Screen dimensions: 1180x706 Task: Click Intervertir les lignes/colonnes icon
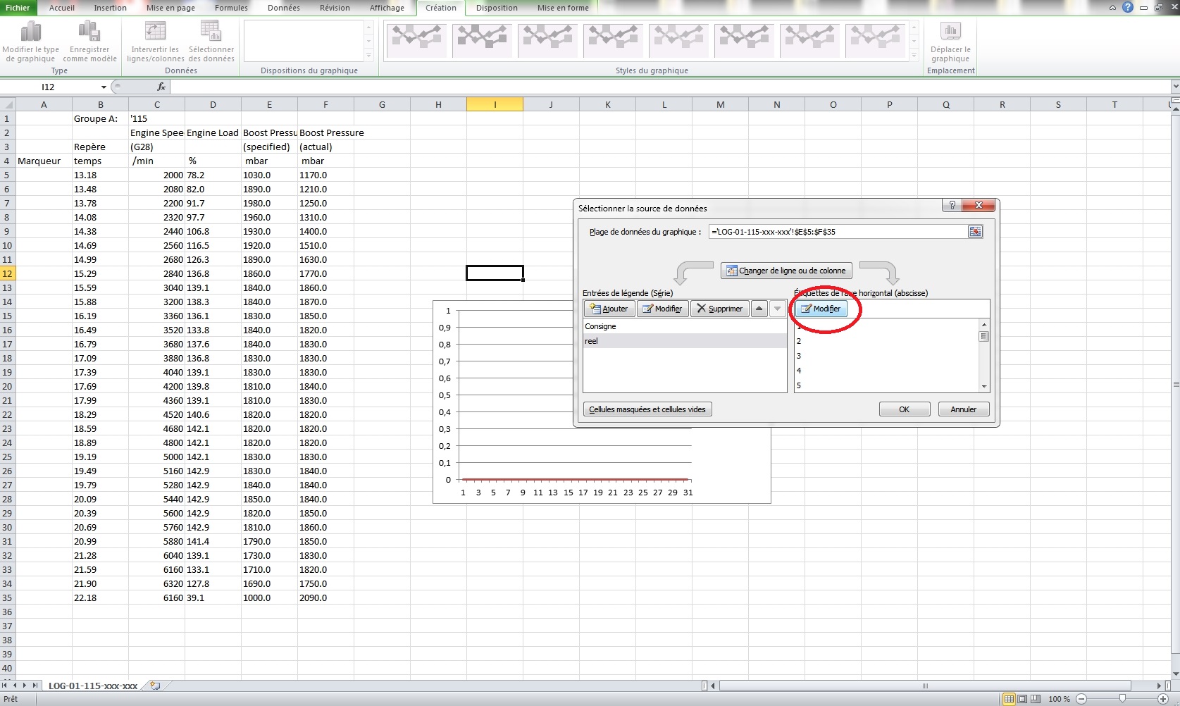(x=155, y=32)
